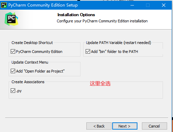The image size is (173, 132).
Task: Click the red Chinese annotation text
Action: pyautogui.click(x=100, y=84)
